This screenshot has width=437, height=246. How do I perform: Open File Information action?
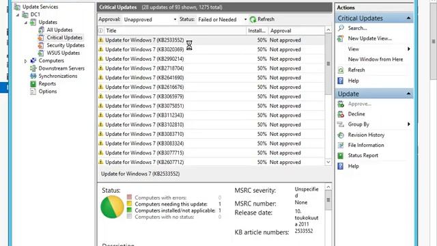click(x=366, y=145)
